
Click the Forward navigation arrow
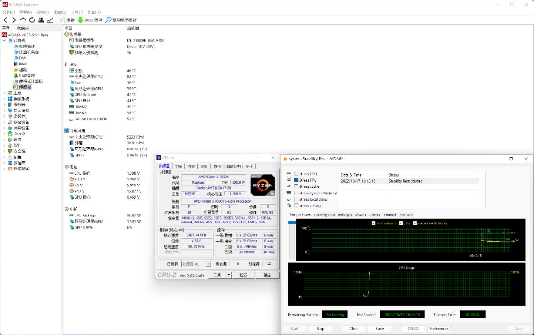[x=14, y=20]
